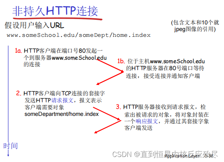Select the line jpeg图像的引用)
Image resolution: width=224 pixels, height=162 pixels.
click(195, 29)
